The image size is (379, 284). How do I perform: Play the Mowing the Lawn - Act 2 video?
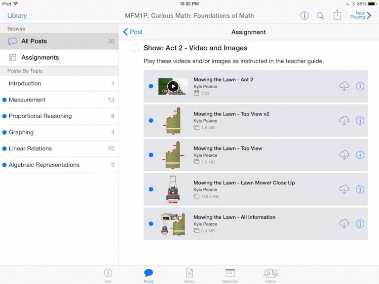click(173, 86)
